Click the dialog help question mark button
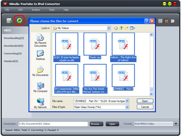Viewport: 181px width, 136px height. (x=147, y=21)
